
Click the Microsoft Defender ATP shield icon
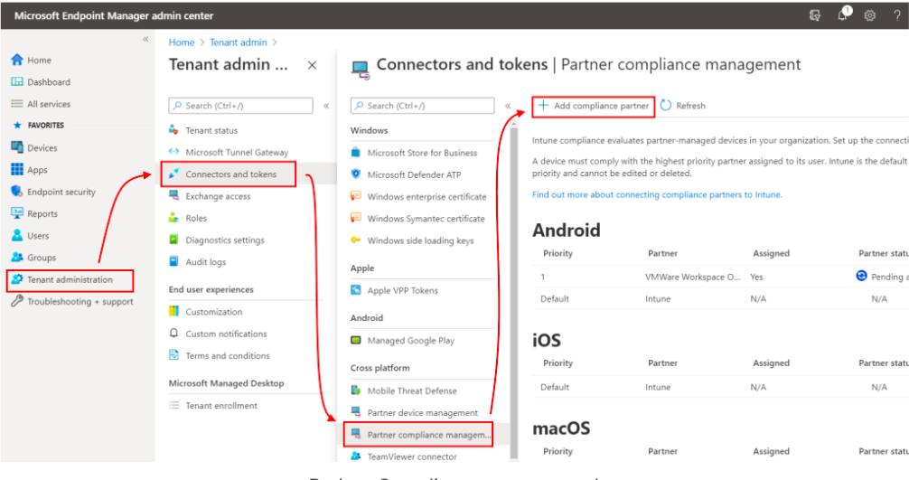tap(355, 174)
